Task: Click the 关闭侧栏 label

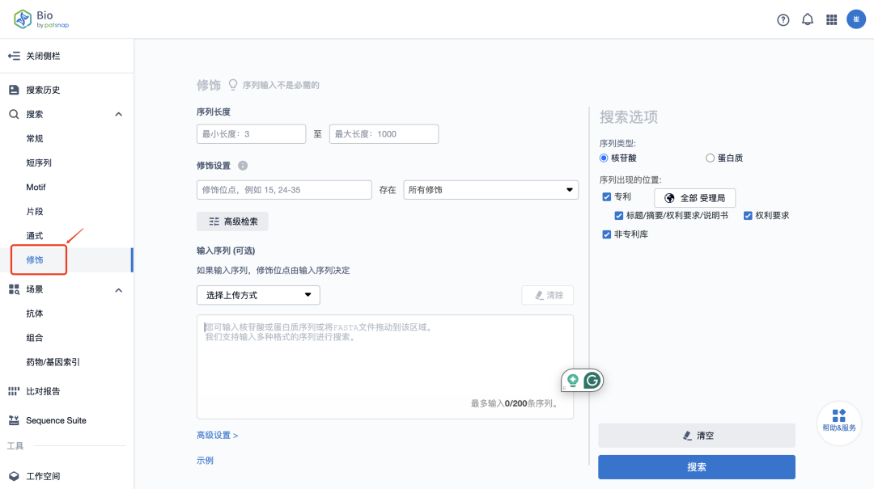Action: click(43, 56)
